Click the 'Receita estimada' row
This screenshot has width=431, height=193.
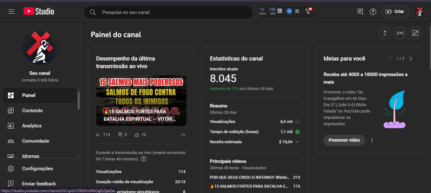tap(255, 142)
